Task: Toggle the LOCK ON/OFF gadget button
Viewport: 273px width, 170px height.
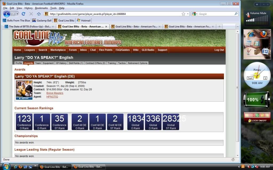Action: 257,120
